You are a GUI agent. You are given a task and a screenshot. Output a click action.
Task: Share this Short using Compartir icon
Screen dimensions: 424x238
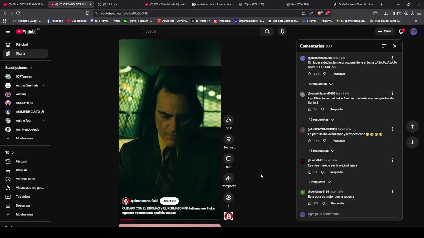[229, 178]
